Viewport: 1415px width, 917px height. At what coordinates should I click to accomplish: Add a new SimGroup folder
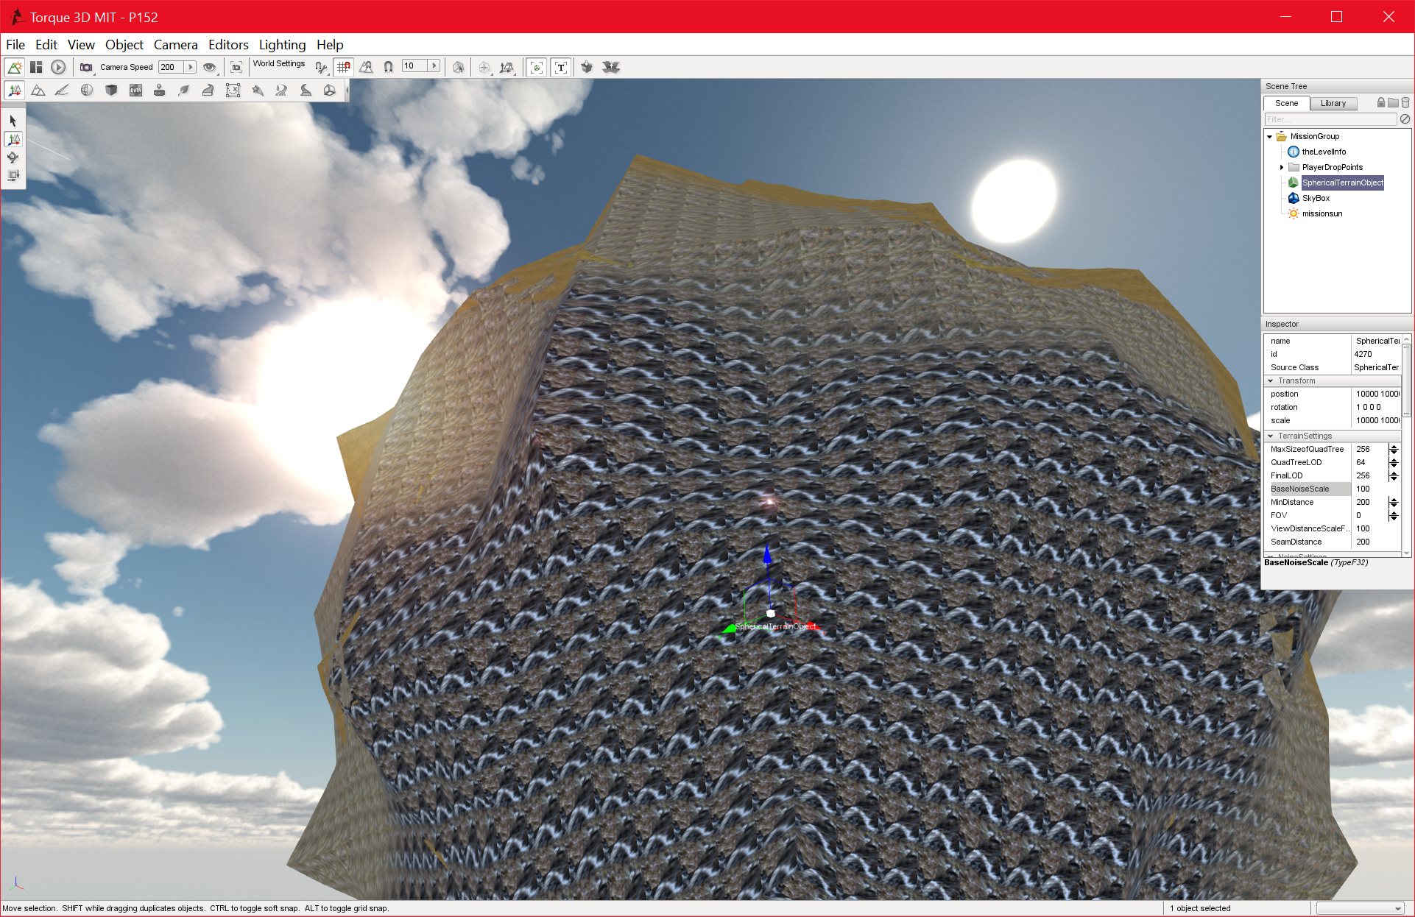point(1393,102)
